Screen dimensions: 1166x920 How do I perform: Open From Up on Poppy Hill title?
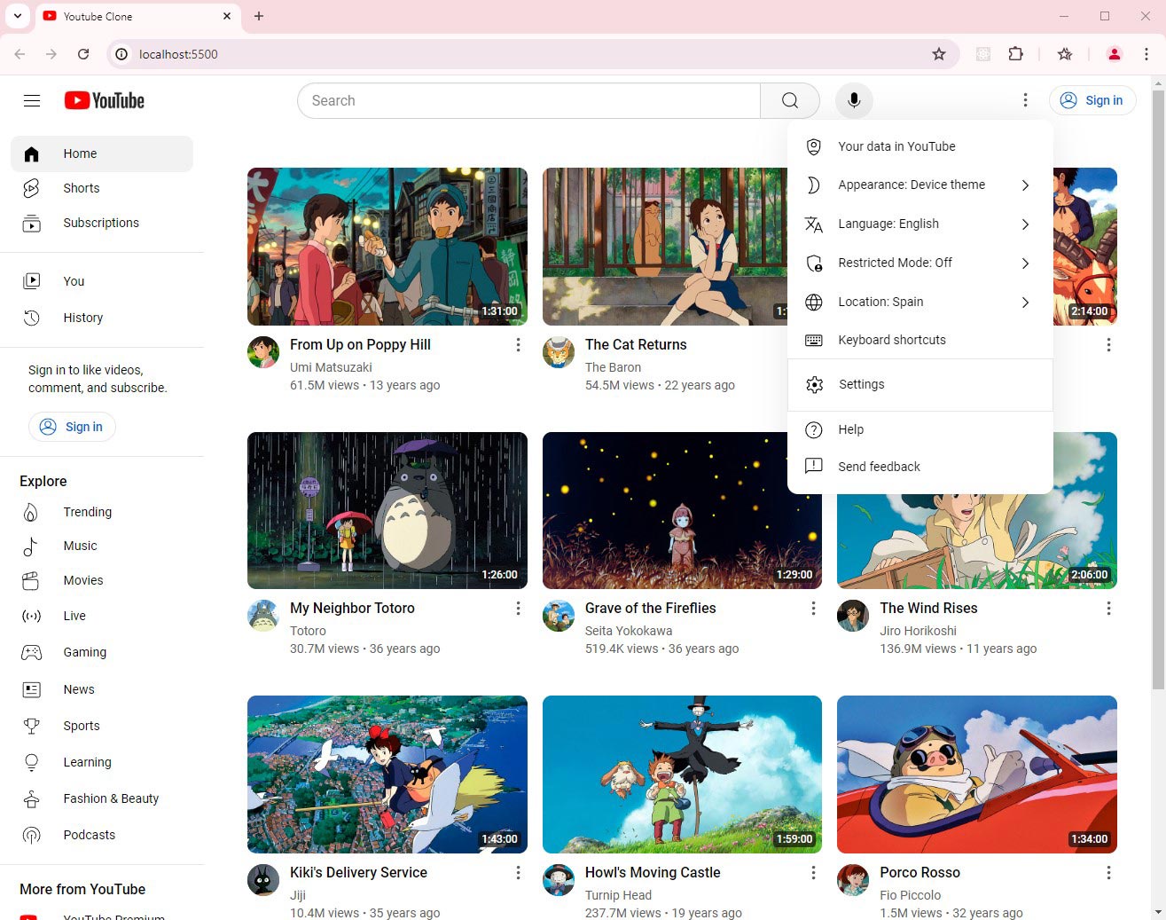(360, 344)
